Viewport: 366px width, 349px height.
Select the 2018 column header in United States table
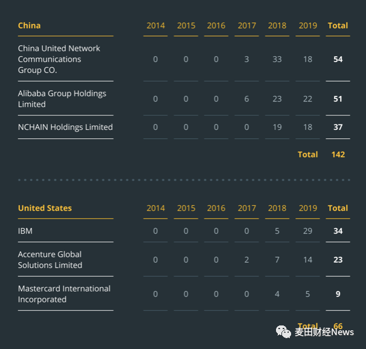pos(277,208)
